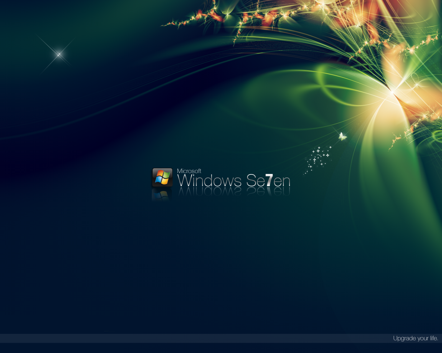Click the Windows flag logo icon
The image size is (442, 353).
[162, 178]
